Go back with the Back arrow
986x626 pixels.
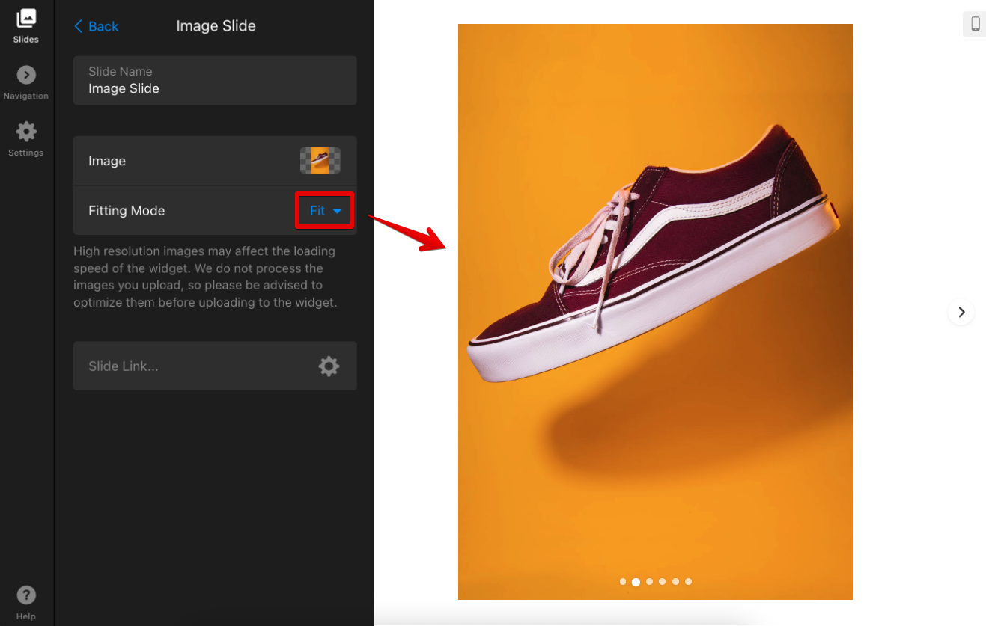click(96, 26)
